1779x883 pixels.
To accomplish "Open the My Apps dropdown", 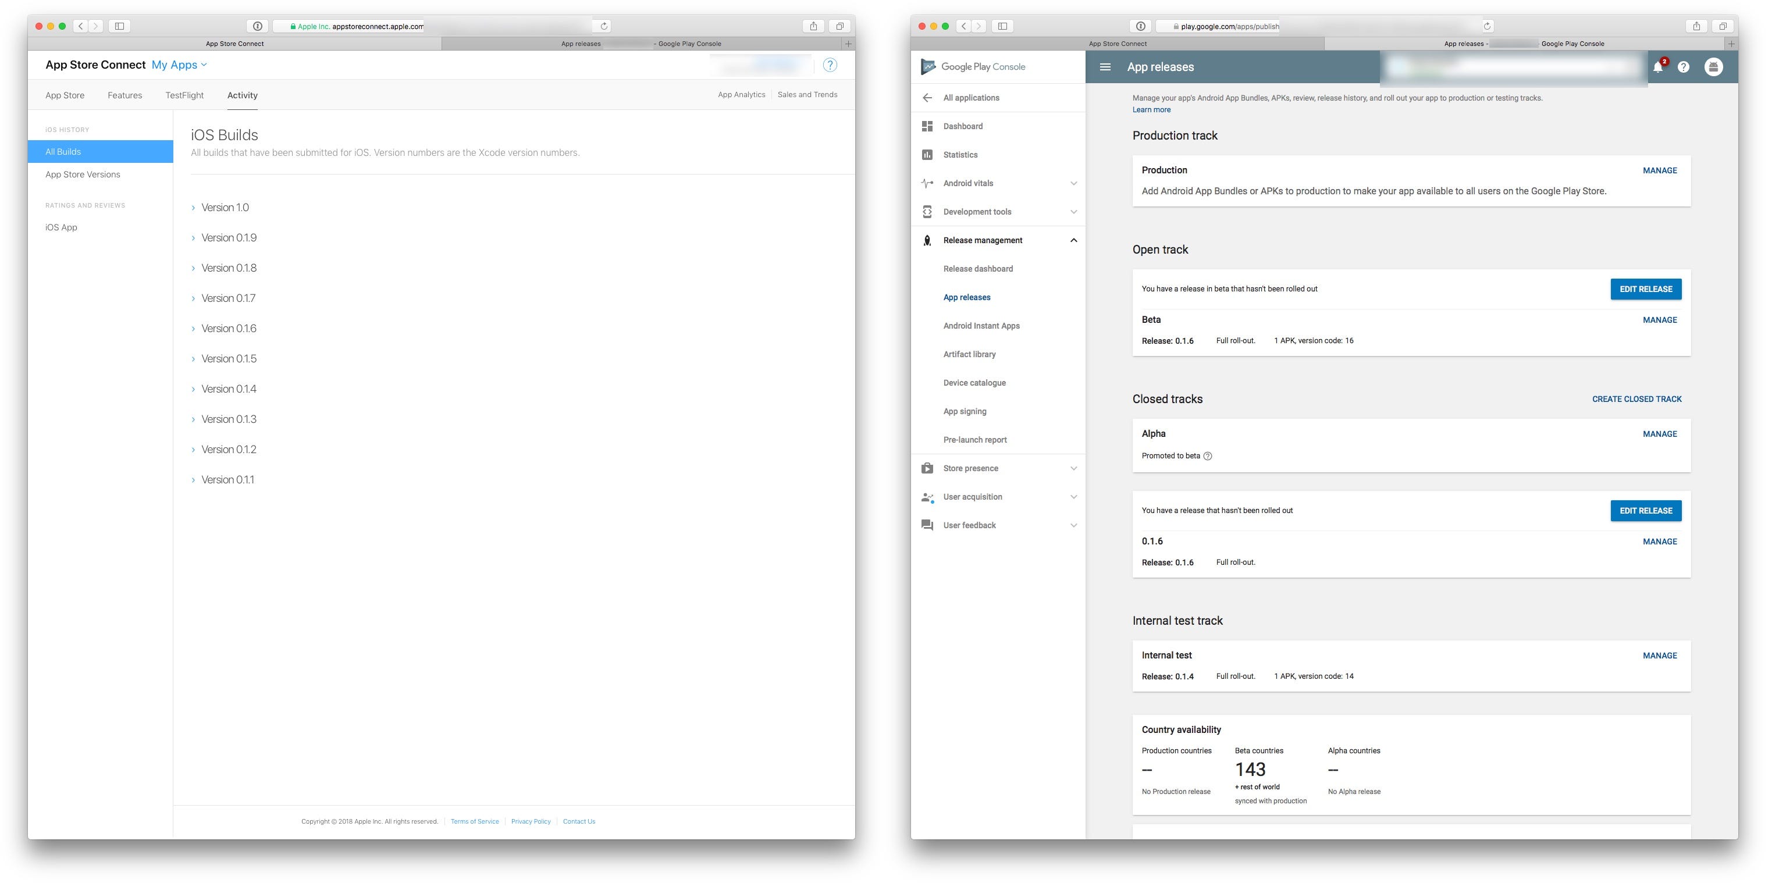I will tap(180, 65).
